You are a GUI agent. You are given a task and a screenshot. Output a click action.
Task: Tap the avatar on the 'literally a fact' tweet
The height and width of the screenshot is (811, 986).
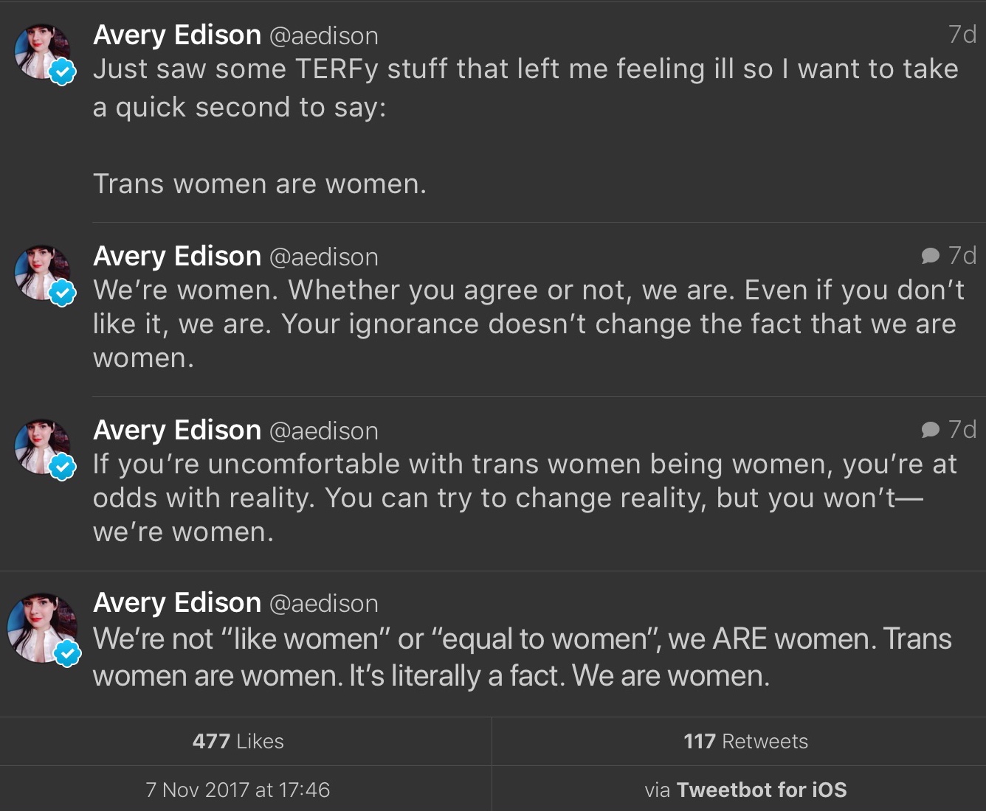coord(41,627)
